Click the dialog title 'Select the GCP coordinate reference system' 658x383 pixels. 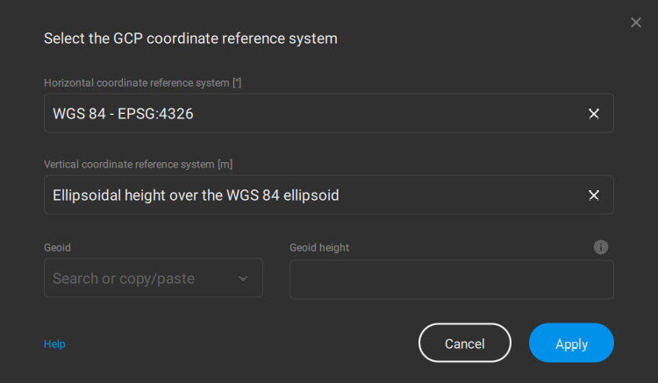coord(190,39)
